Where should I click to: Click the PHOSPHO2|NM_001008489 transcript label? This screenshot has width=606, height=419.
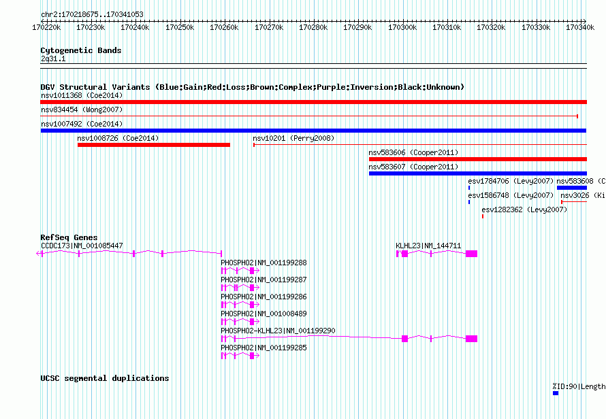[x=264, y=314]
